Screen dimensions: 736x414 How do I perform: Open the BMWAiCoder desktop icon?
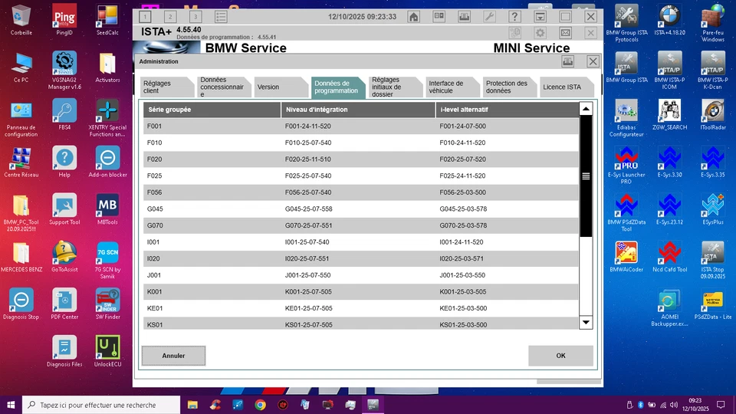(x=626, y=256)
